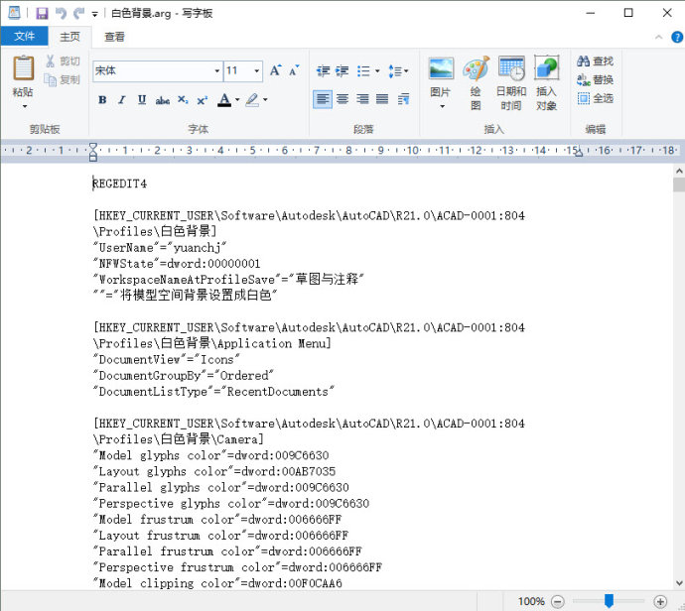Click the shrink font icon

[x=294, y=70]
